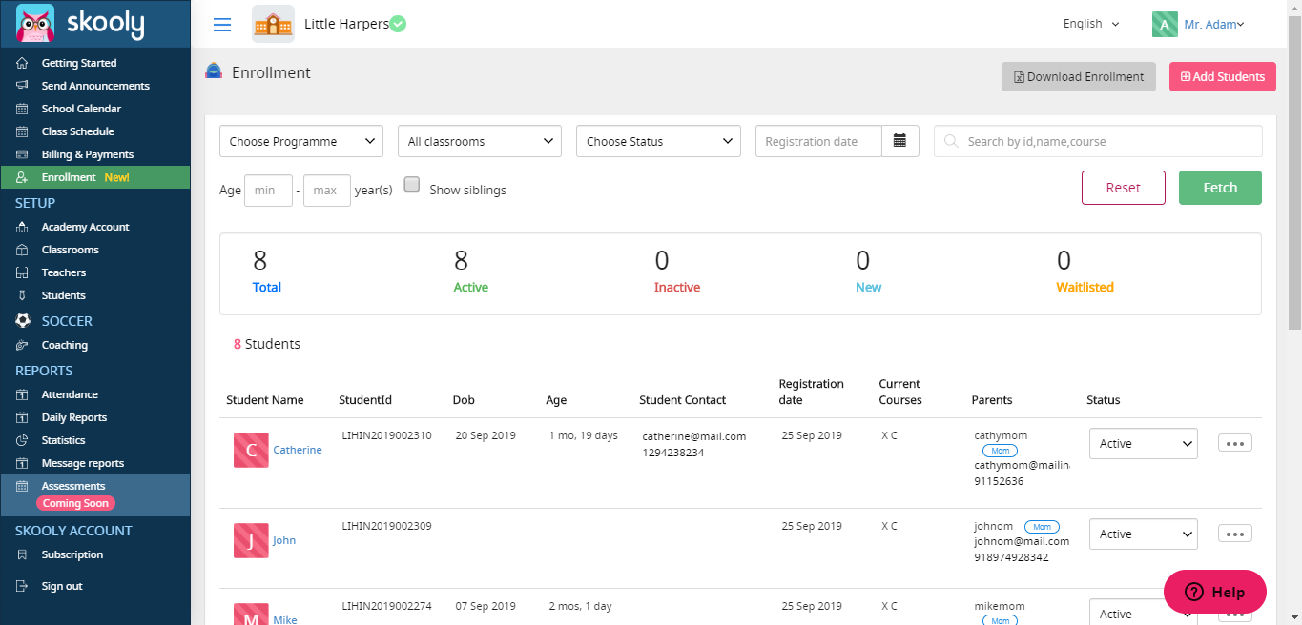Click the Statistics pie chart icon
The height and width of the screenshot is (625, 1302).
tap(22, 440)
